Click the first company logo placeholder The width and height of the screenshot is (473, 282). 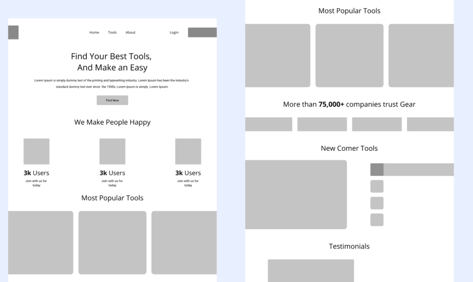[x=269, y=124]
